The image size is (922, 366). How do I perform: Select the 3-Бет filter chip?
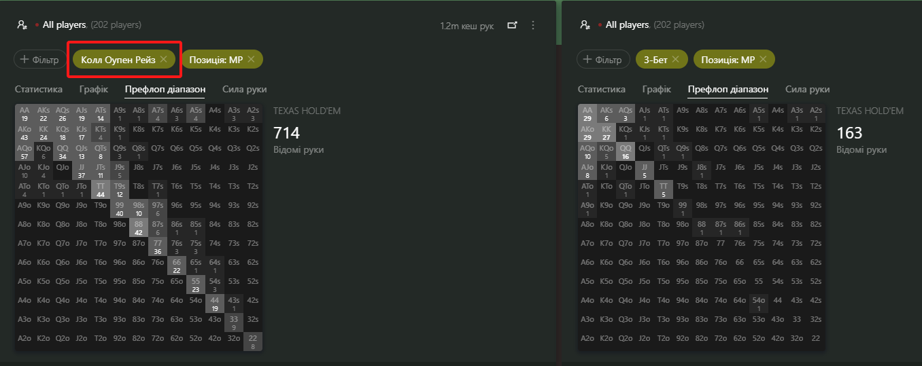tap(661, 60)
